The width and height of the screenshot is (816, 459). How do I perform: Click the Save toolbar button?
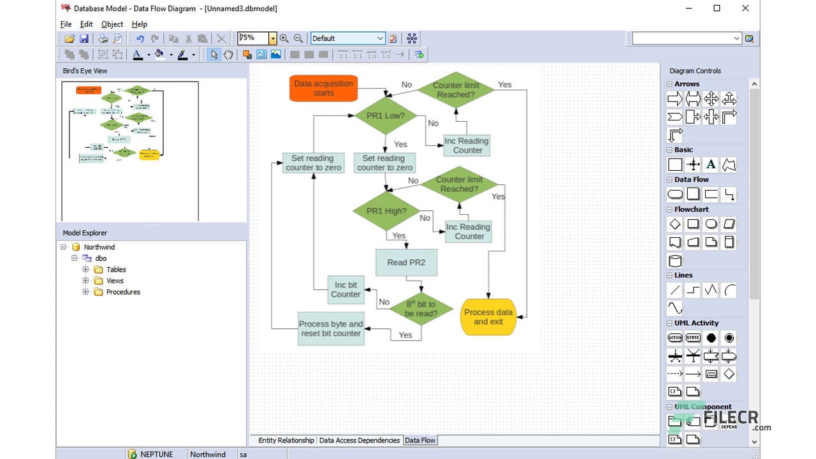click(84, 38)
